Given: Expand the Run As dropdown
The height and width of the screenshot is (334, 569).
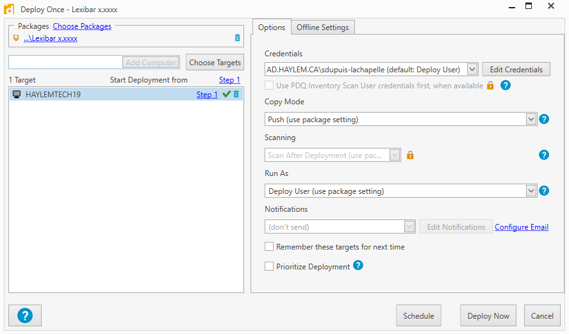Looking at the screenshot, I should (531, 191).
